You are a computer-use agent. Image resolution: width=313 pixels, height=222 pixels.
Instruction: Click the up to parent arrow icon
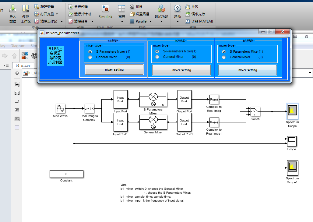pos(14,56)
